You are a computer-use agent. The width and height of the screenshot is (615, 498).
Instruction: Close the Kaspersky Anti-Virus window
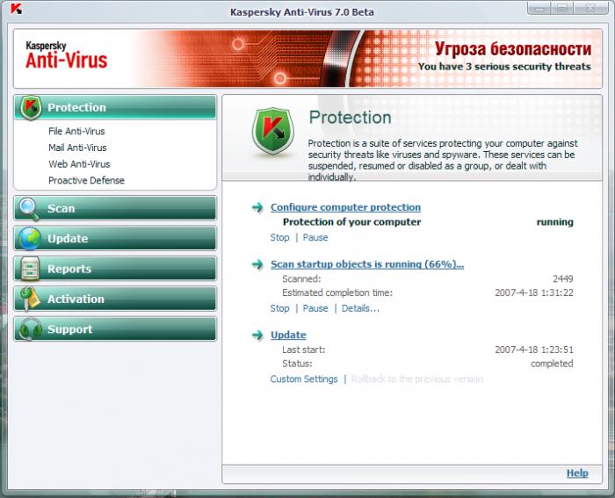pyautogui.click(x=590, y=8)
